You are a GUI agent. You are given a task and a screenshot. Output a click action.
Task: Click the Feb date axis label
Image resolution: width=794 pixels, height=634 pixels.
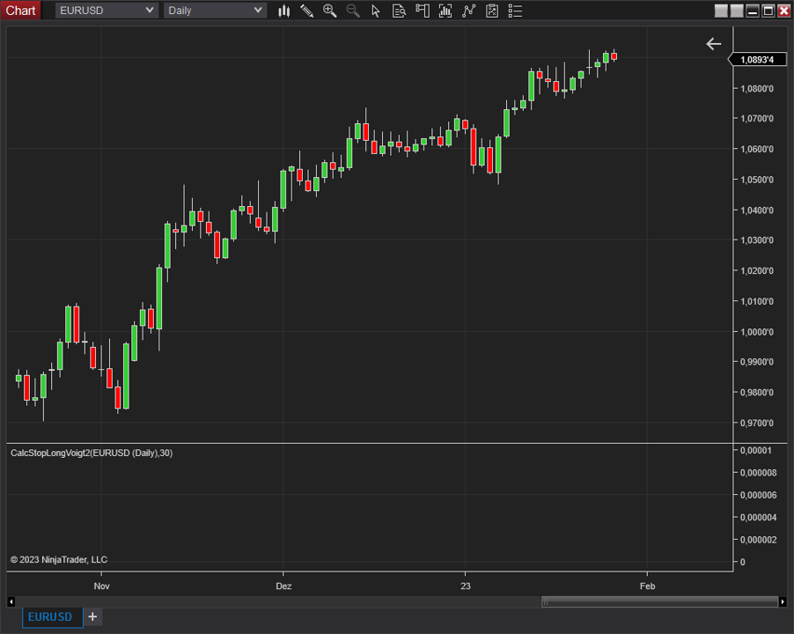(x=647, y=586)
